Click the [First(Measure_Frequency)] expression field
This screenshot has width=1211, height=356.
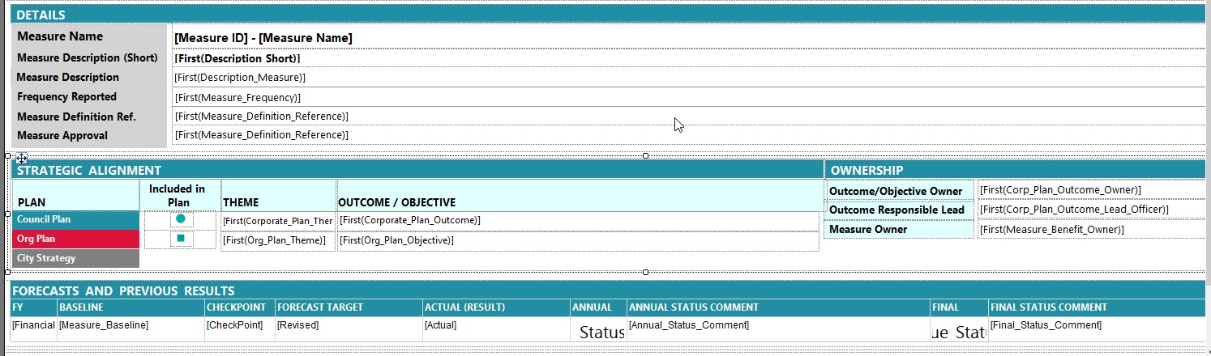(x=687, y=97)
